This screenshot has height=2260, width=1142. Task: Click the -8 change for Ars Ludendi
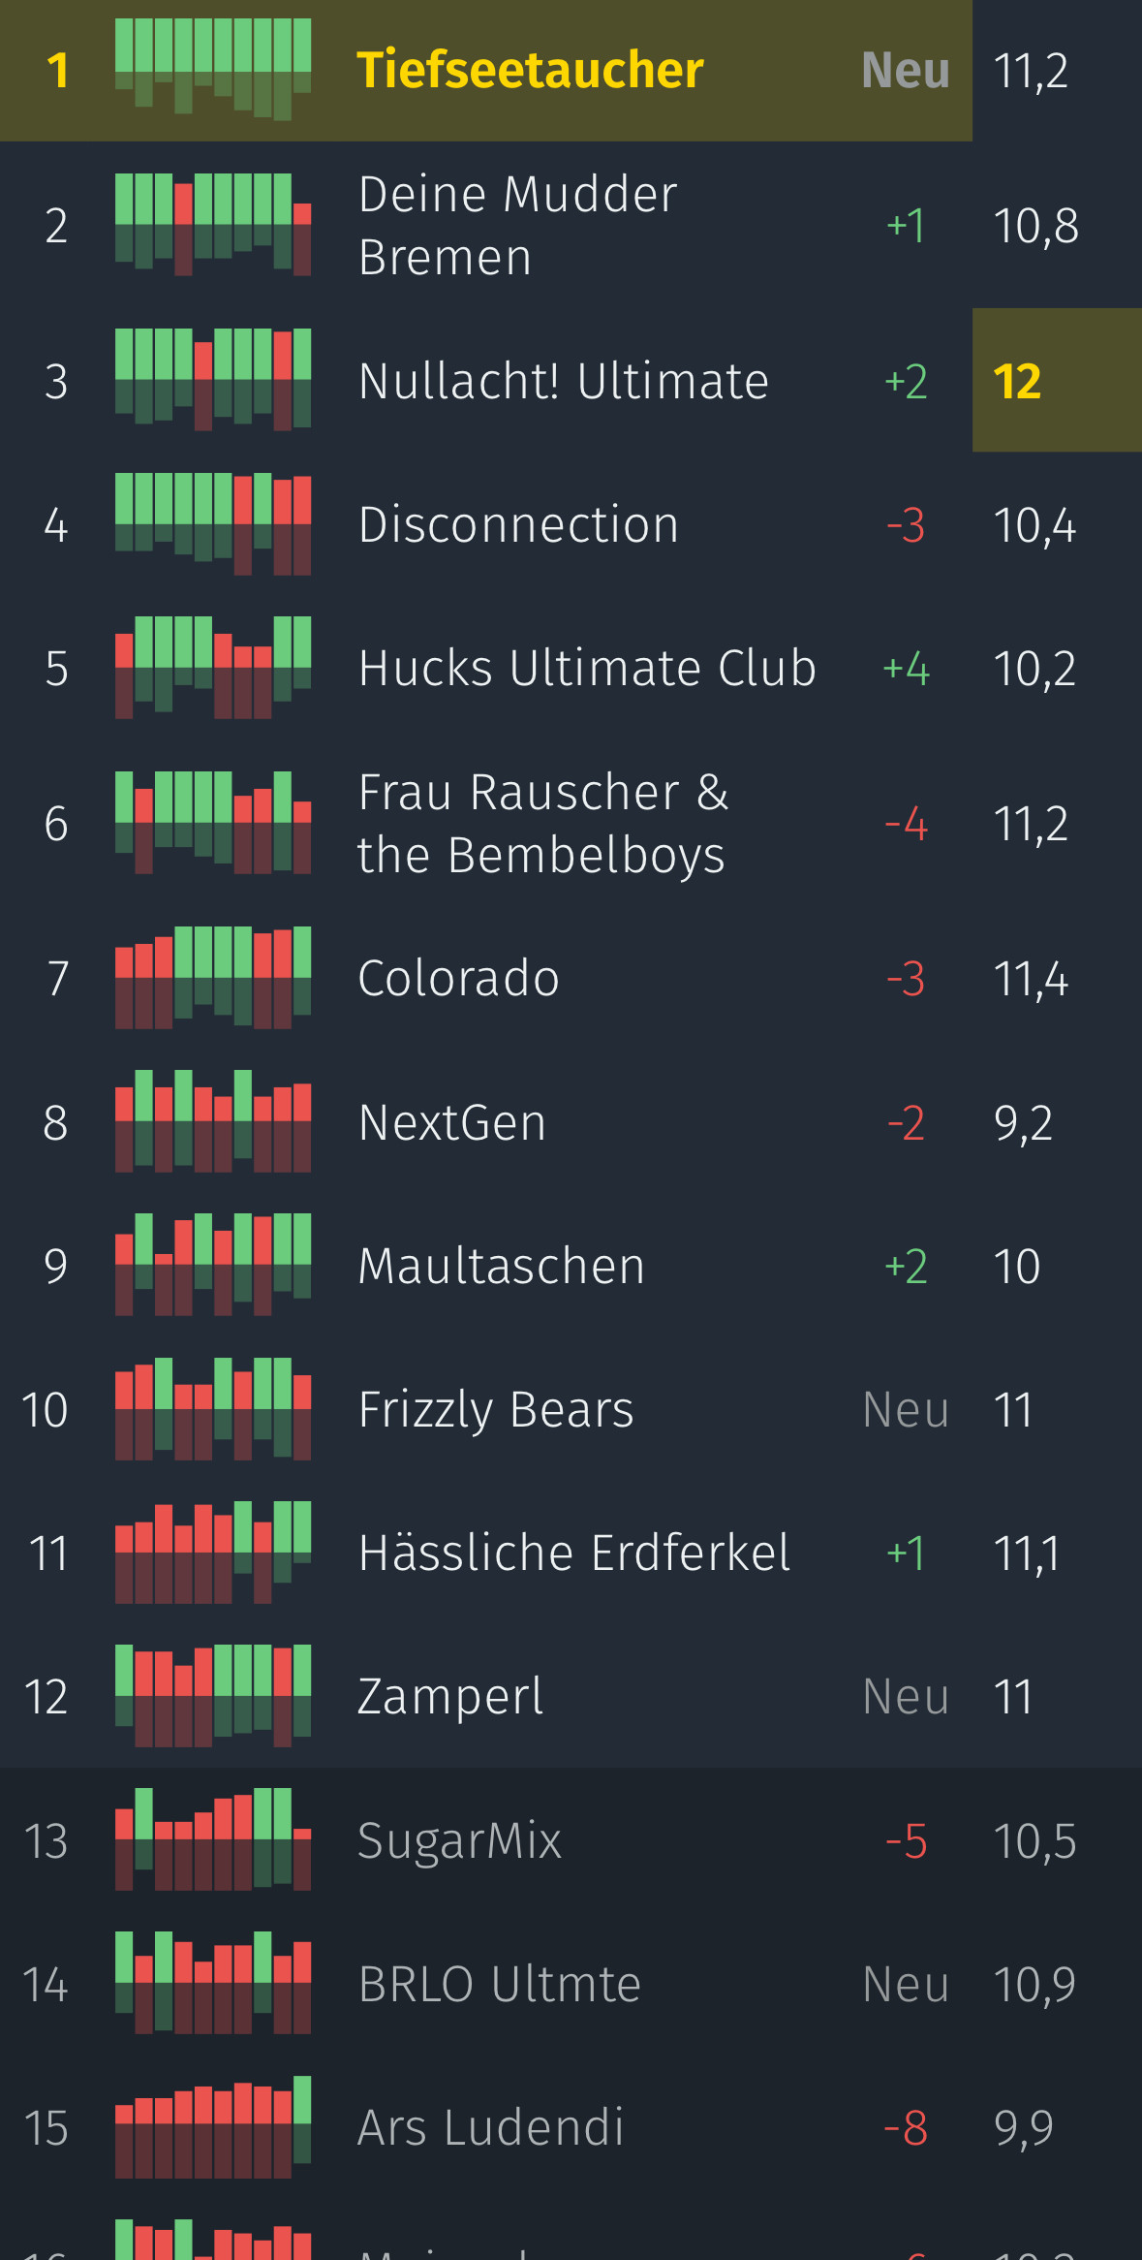click(x=906, y=2128)
